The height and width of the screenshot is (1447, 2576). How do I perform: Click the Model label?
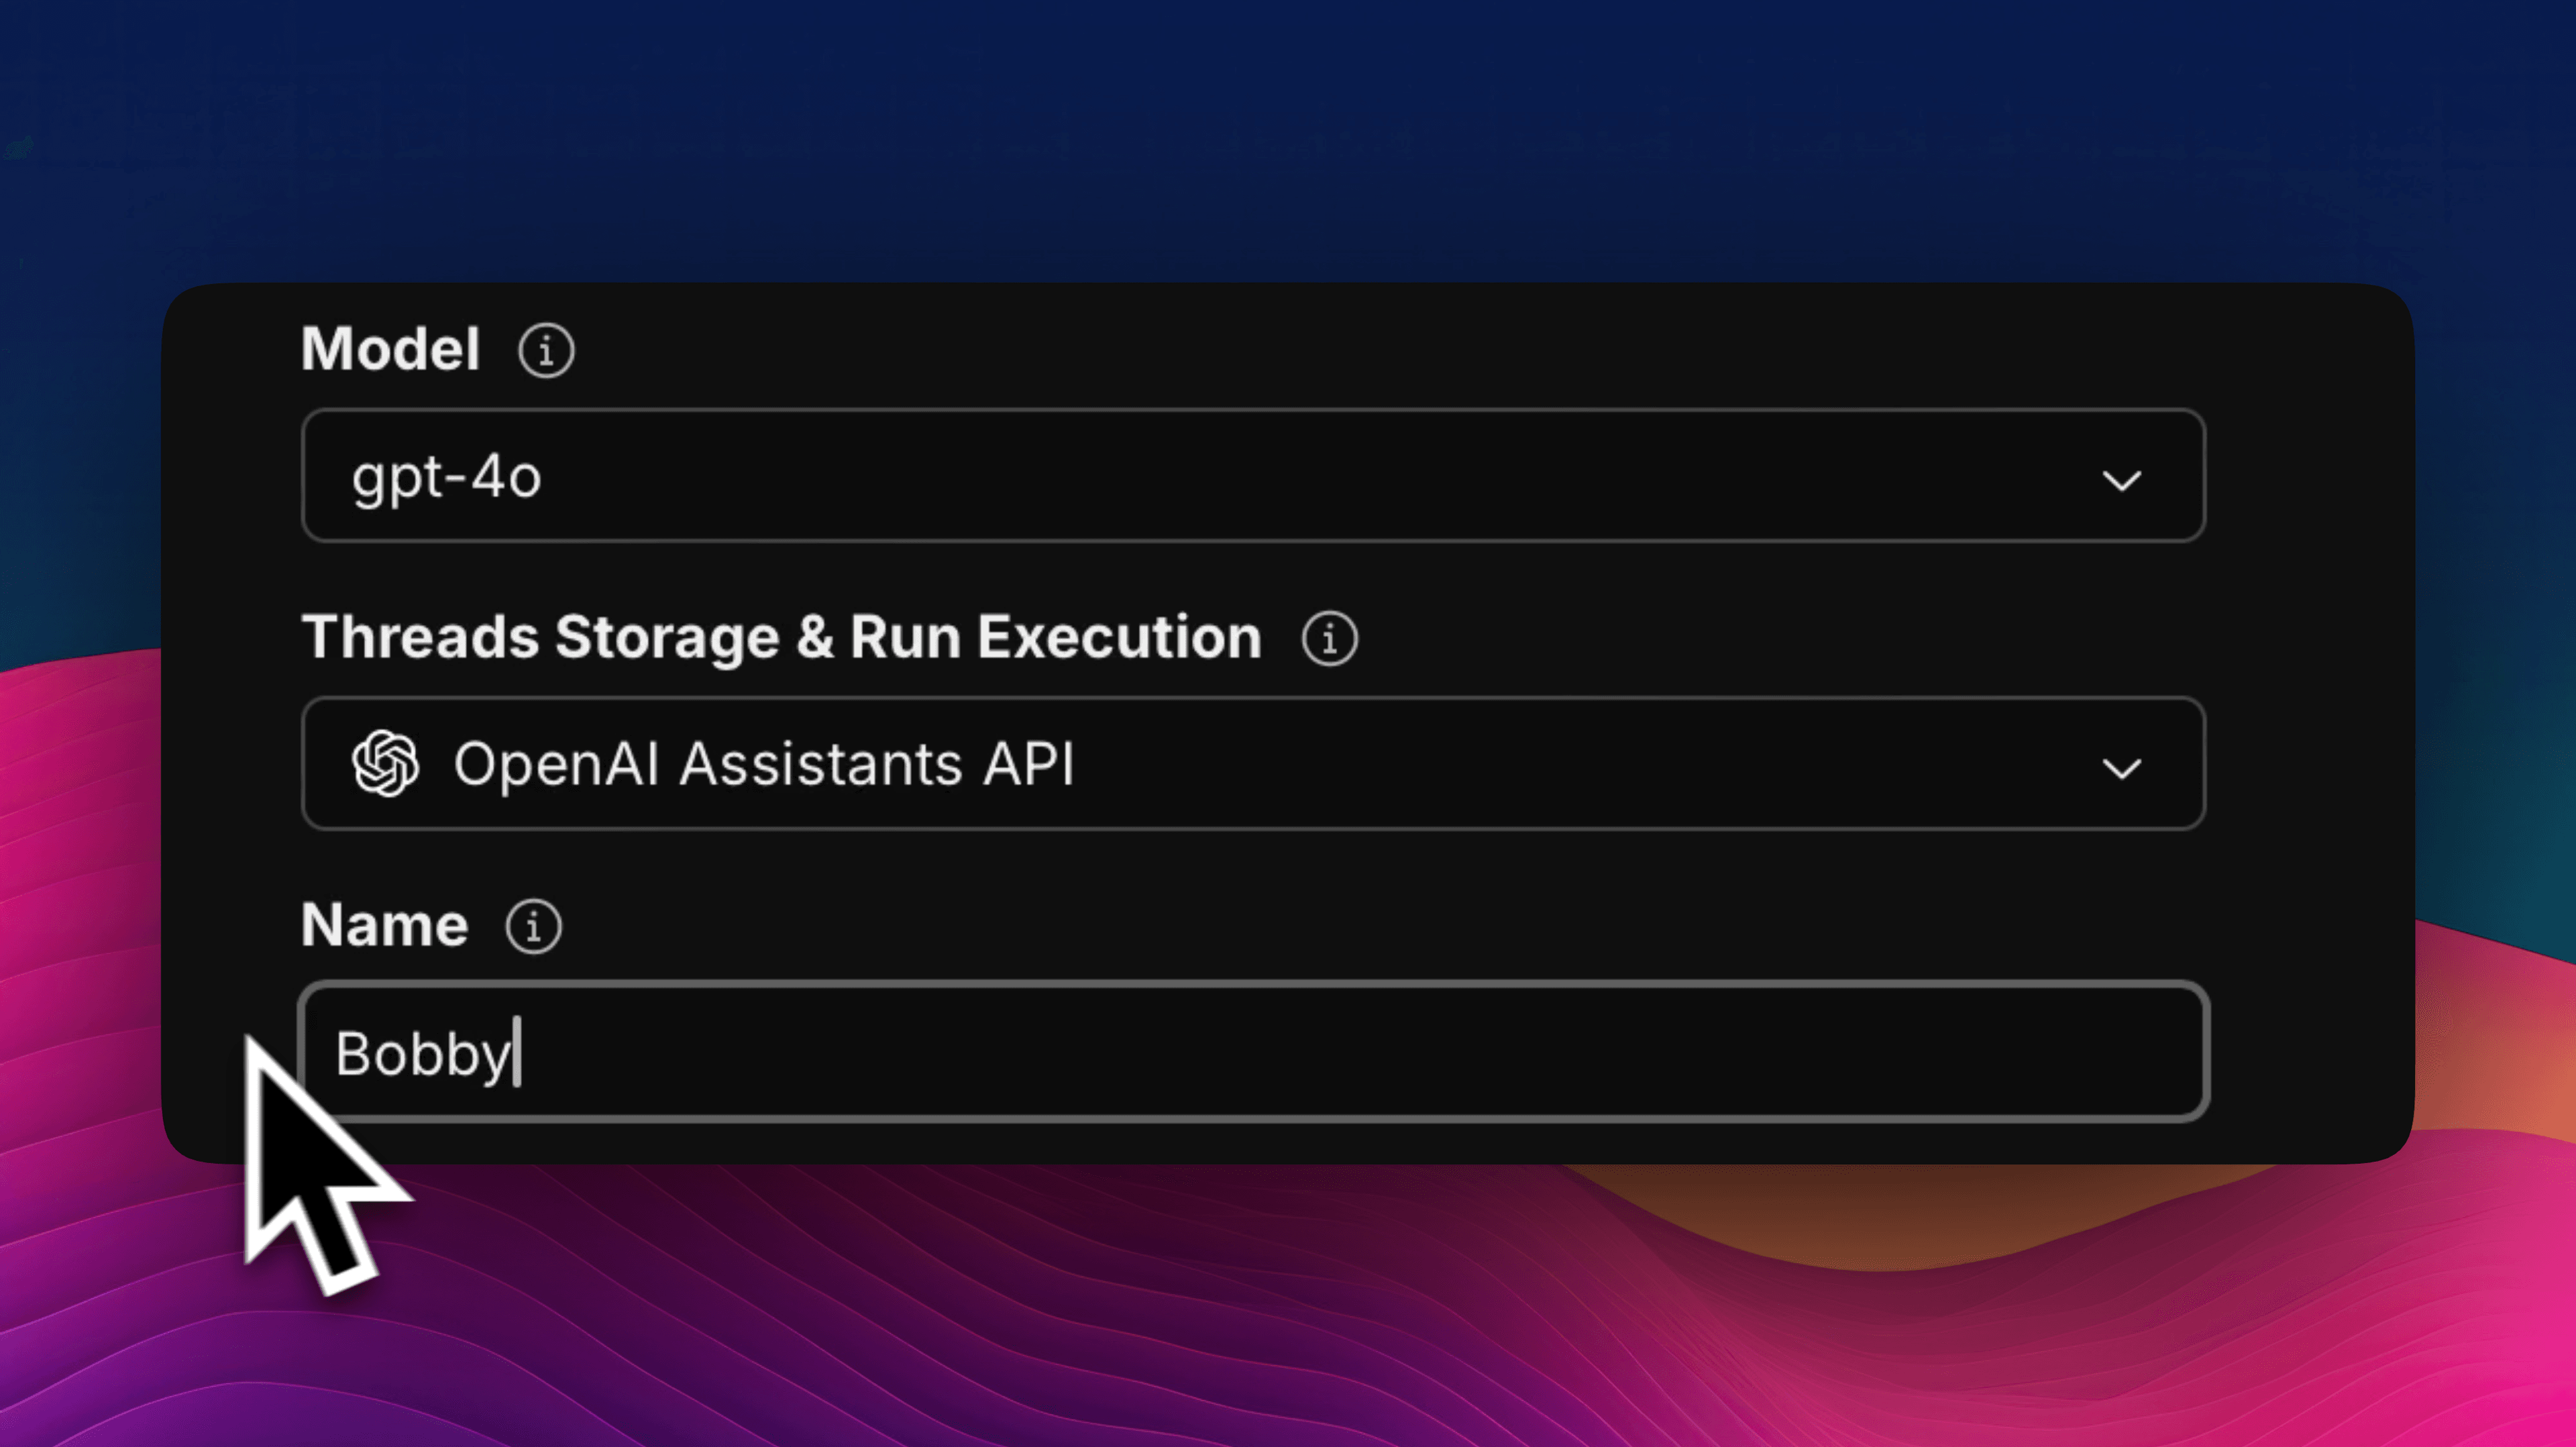coord(390,350)
